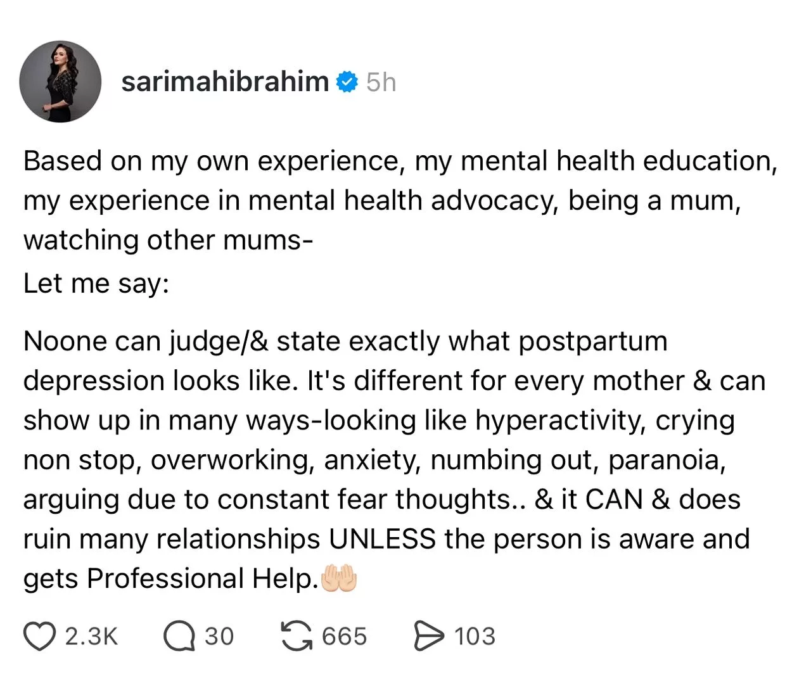The image size is (811, 674).
Task: Open replies via the speech bubble icon
Action: click(x=181, y=635)
